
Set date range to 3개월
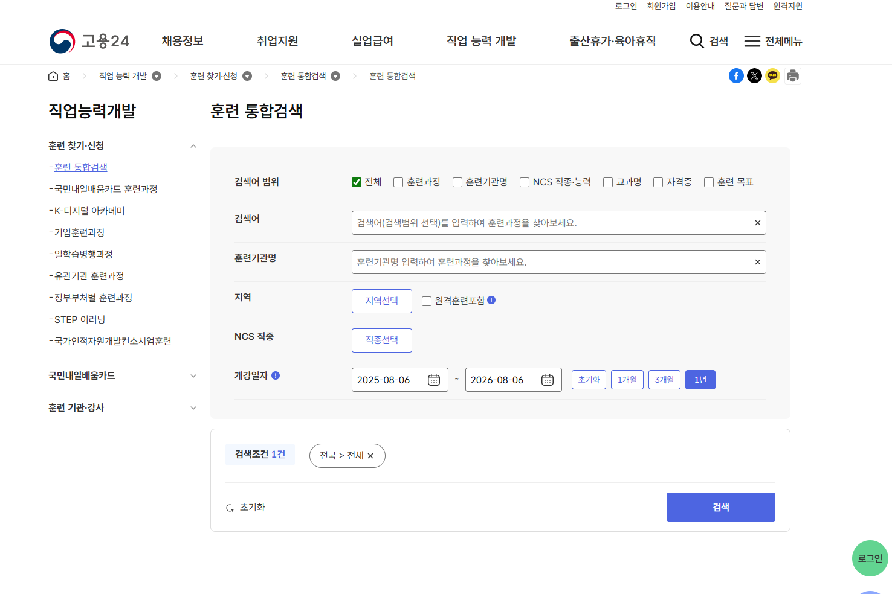click(665, 380)
